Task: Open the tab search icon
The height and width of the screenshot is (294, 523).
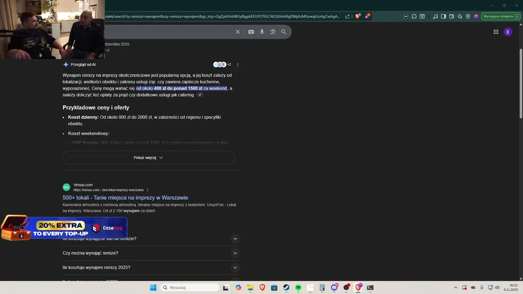Action: [x=422, y=16]
